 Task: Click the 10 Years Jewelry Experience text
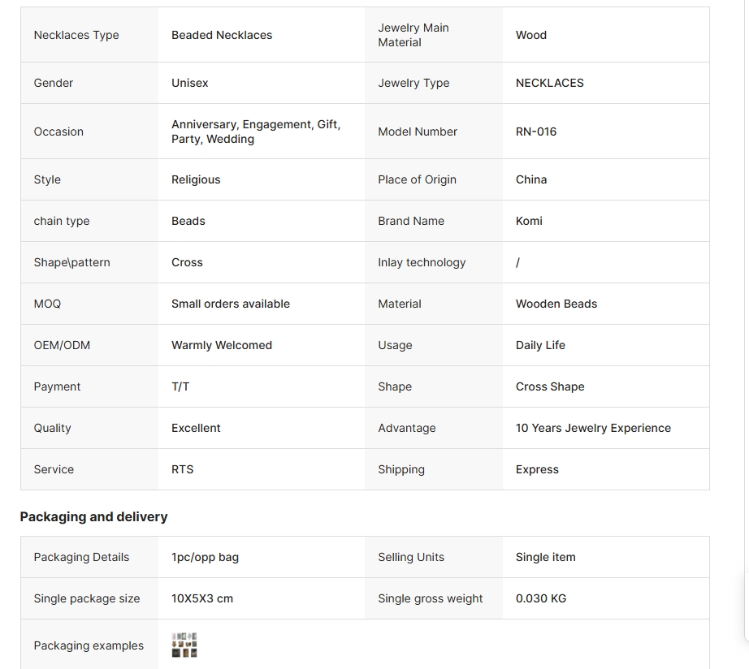(x=593, y=428)
